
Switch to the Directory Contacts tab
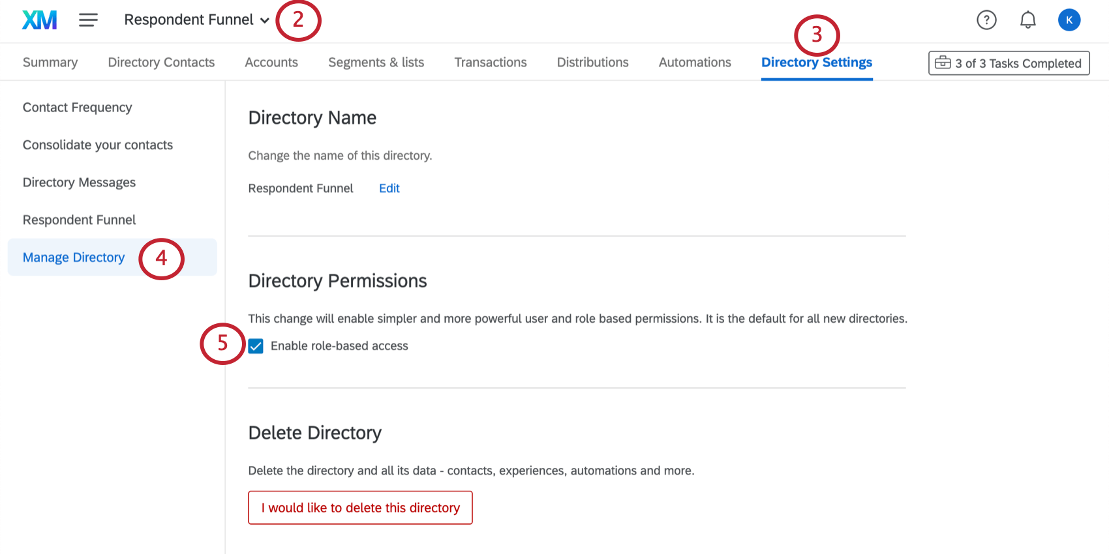pos(160,62)
